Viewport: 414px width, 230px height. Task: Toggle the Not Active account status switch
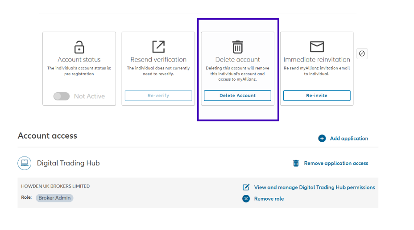[62, 96]
